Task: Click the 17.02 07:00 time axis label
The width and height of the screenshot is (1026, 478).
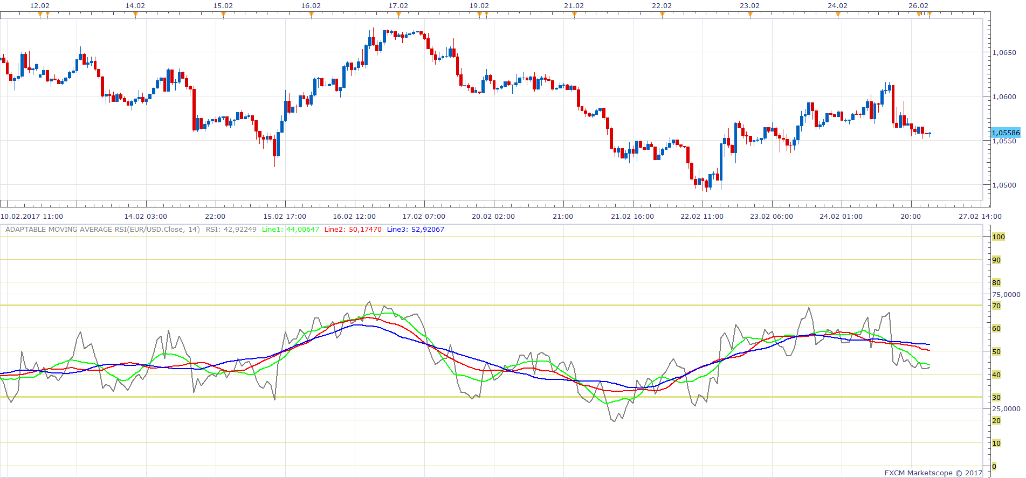Action: point(424,217)
